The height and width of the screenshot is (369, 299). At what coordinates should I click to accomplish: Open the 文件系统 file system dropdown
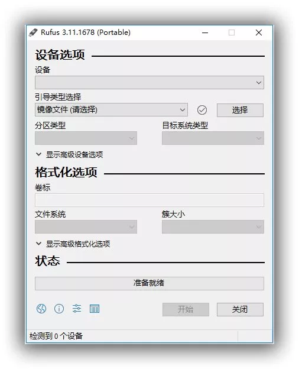tap(86, 227)
